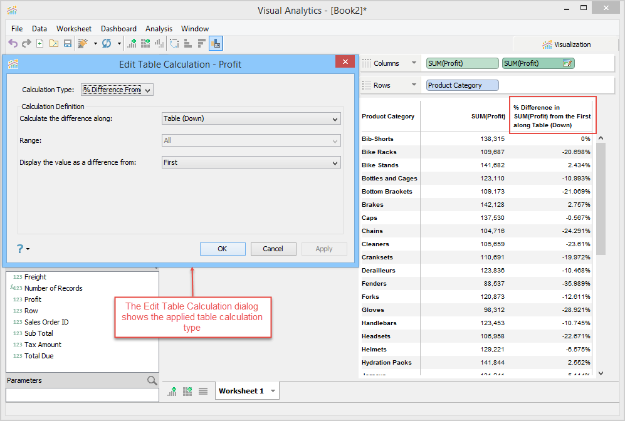Open the small arrow beside the help icon
625x421 pixels.
click(28, 249)
